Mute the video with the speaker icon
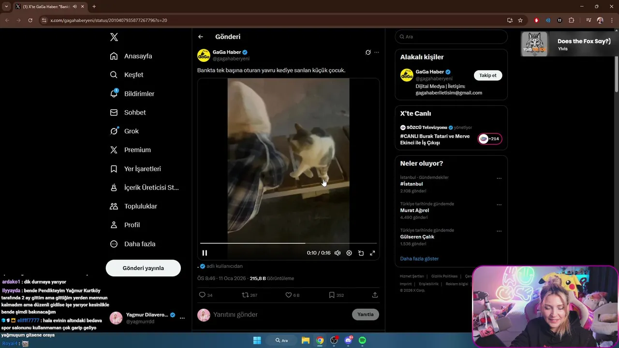Screen dimensions: 619x348 (x=338, y=253)
